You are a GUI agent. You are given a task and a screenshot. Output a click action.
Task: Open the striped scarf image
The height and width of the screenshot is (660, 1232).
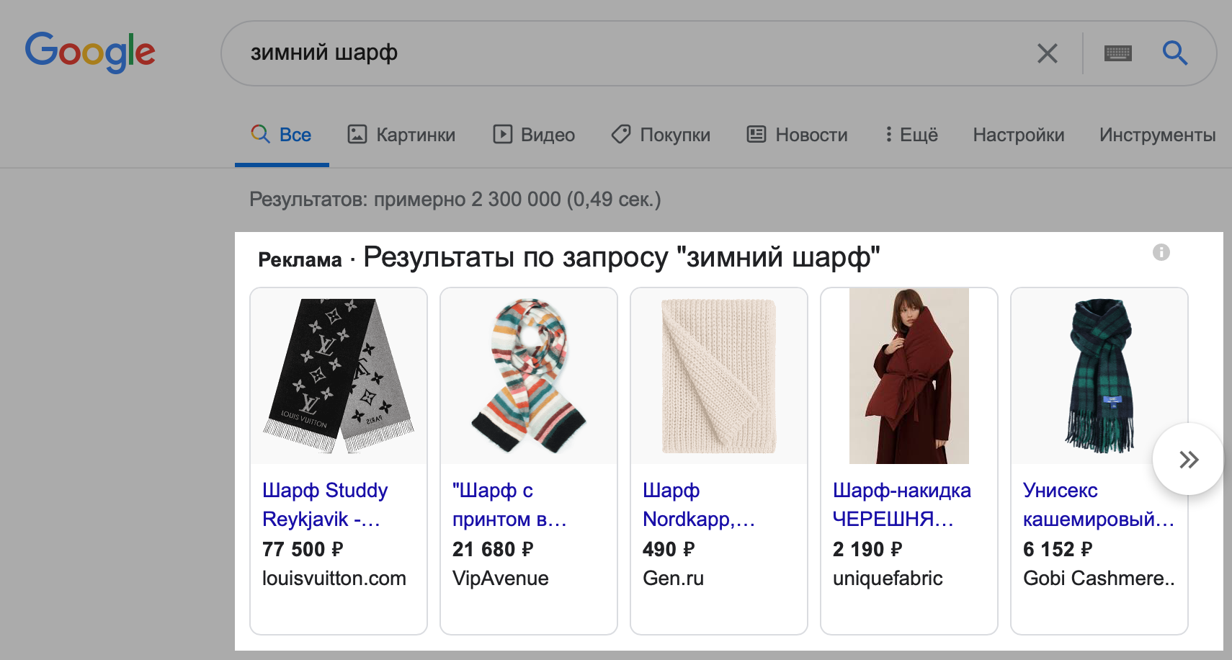pos(529,376)
